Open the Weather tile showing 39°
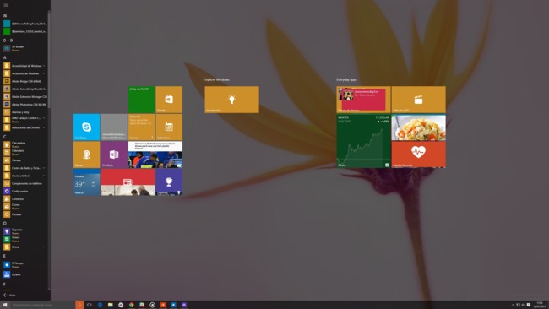Image resolution: width=549 pixels, height=309 pixels. point(86,182)
